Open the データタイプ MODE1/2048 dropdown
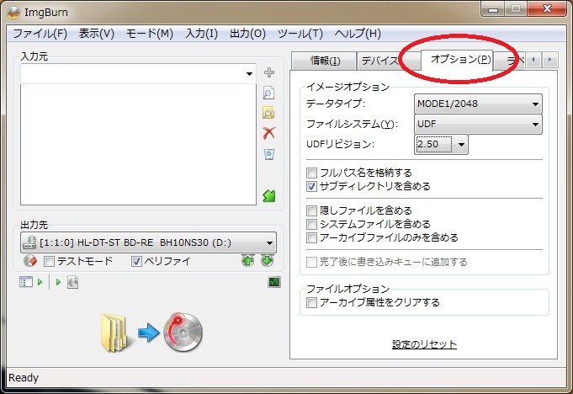 (x=478, y=104)
